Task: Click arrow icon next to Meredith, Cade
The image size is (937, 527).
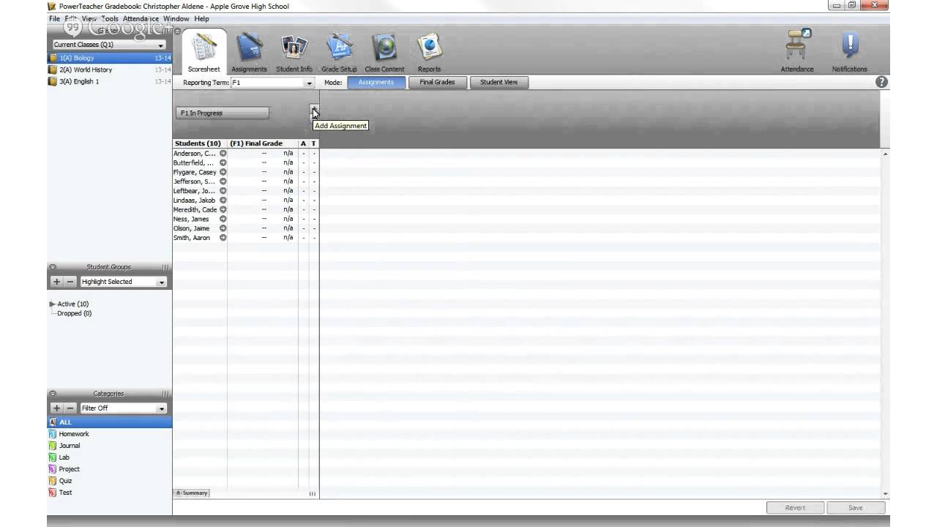Action: tap(223, 209)
